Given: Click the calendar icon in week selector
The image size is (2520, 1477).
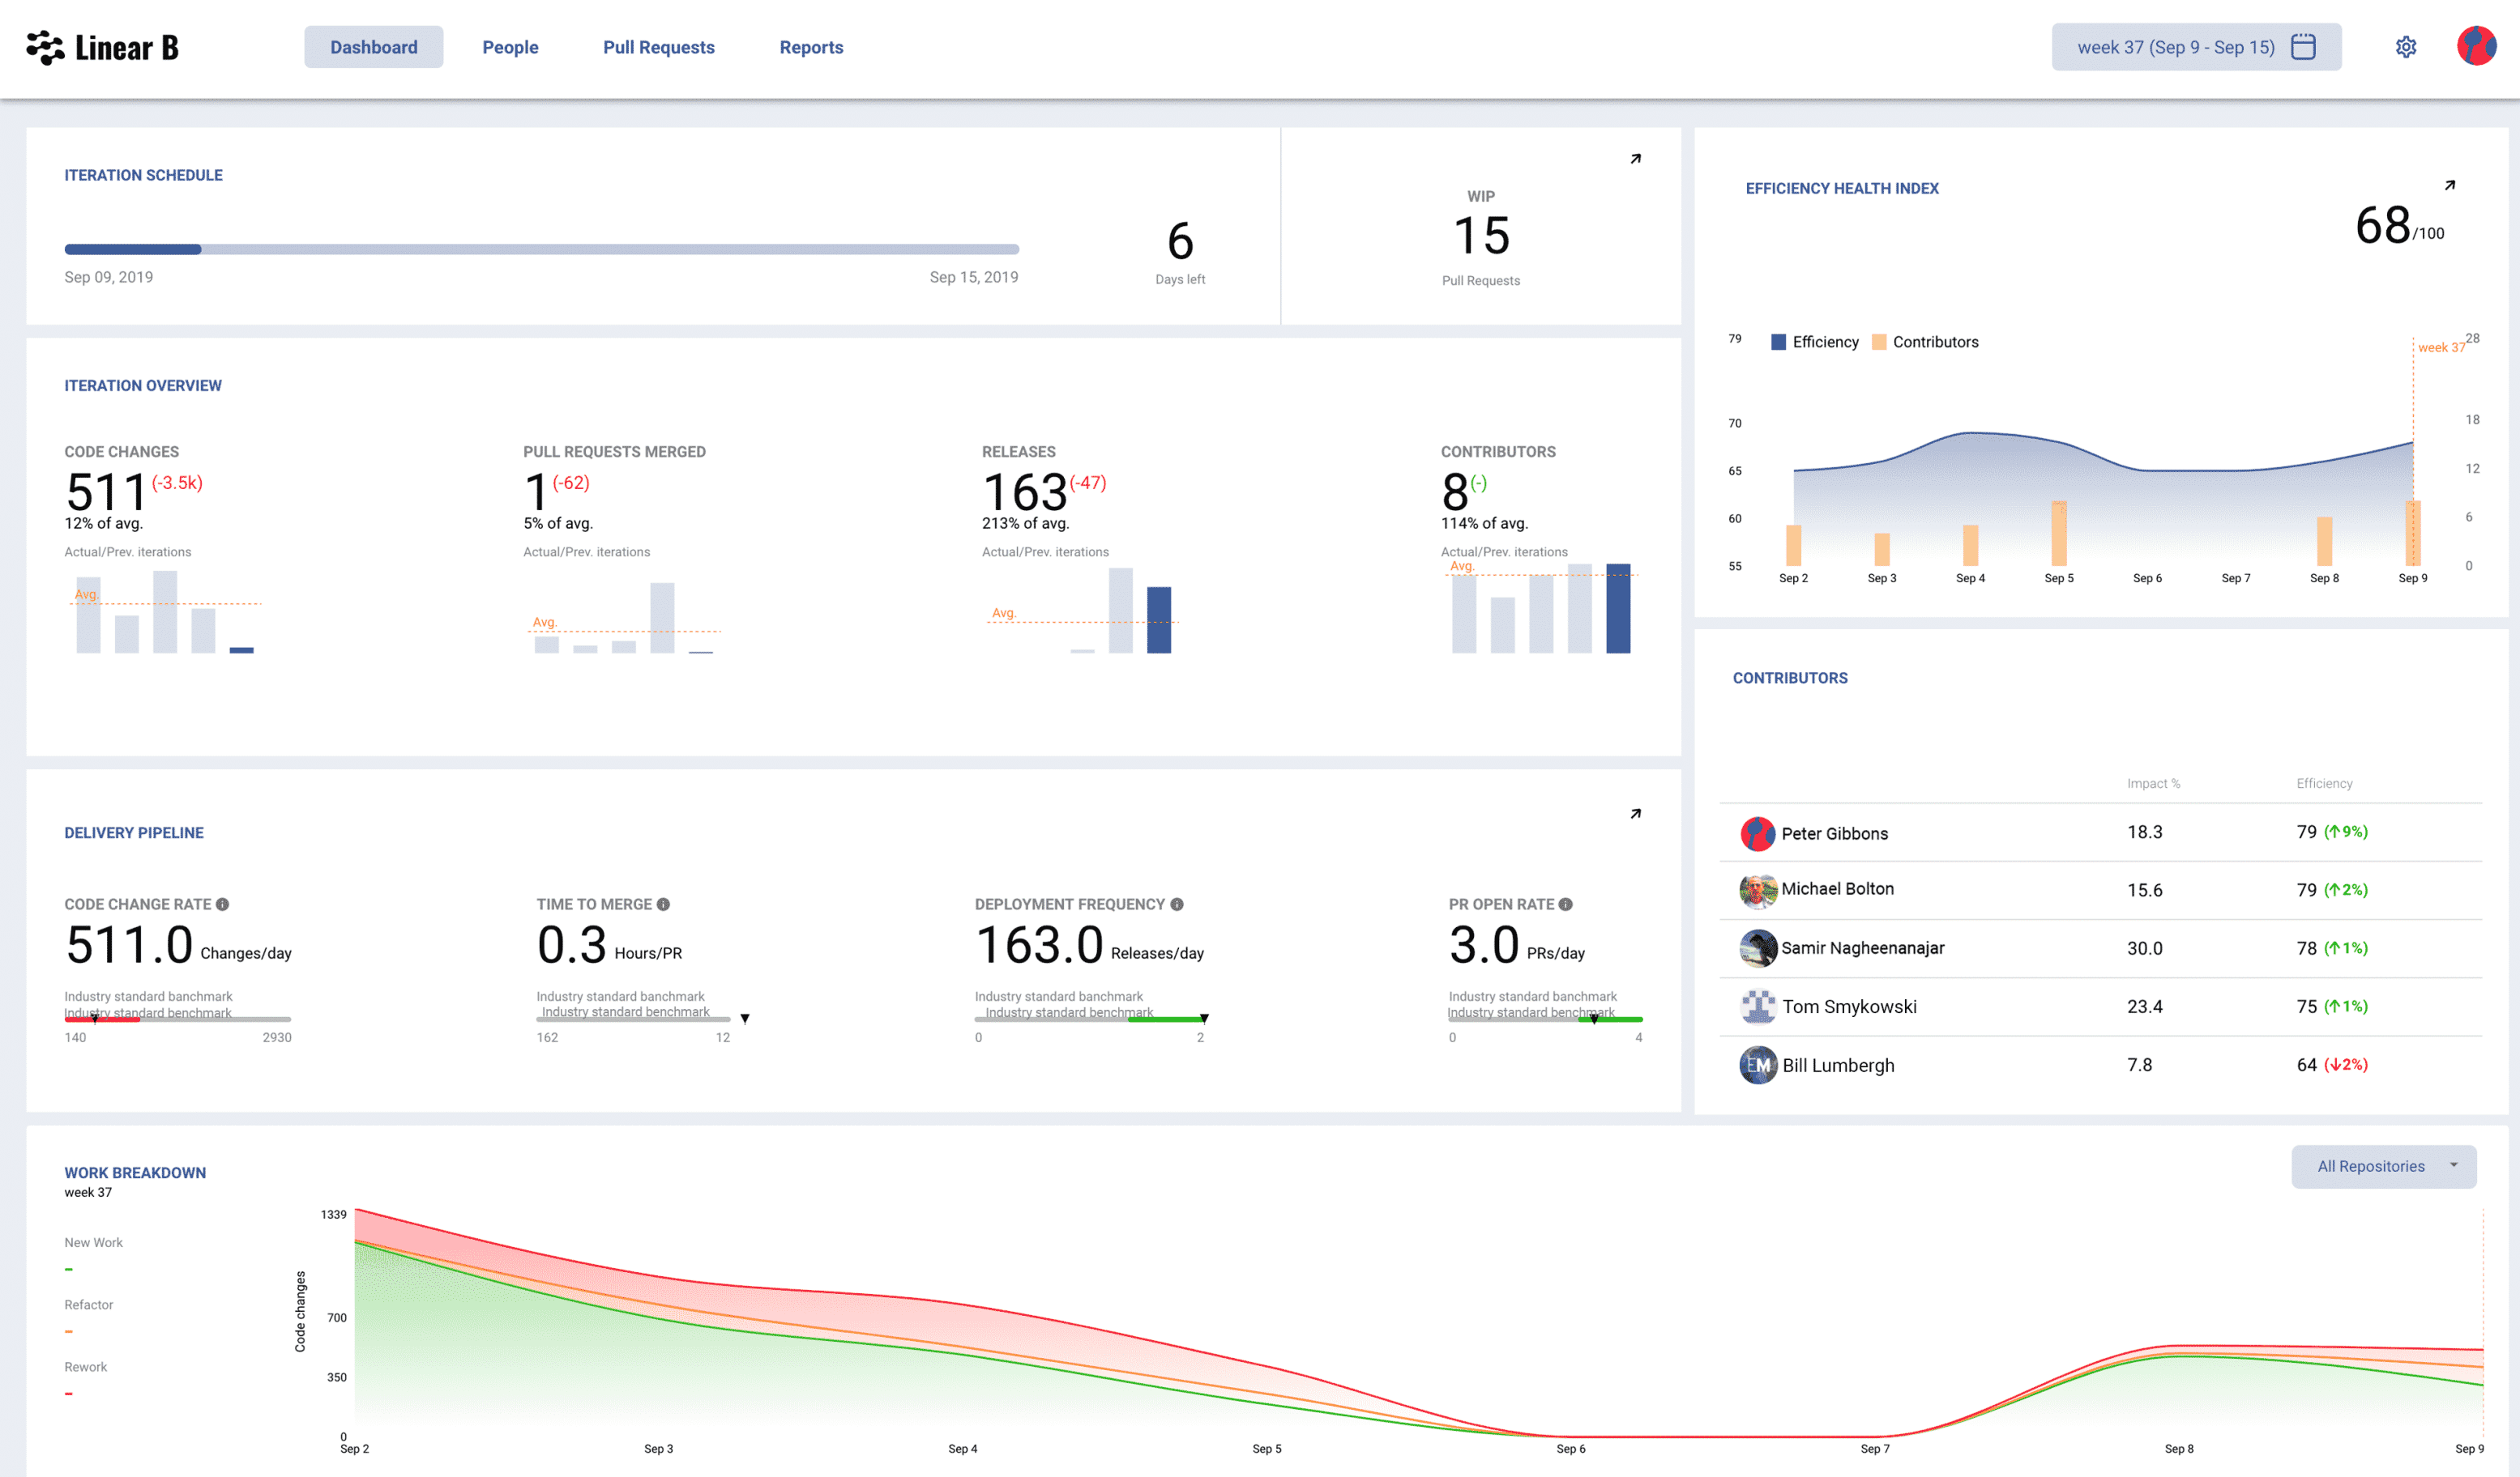Looking at the screenshot, I should click(x=2303, y=47).
